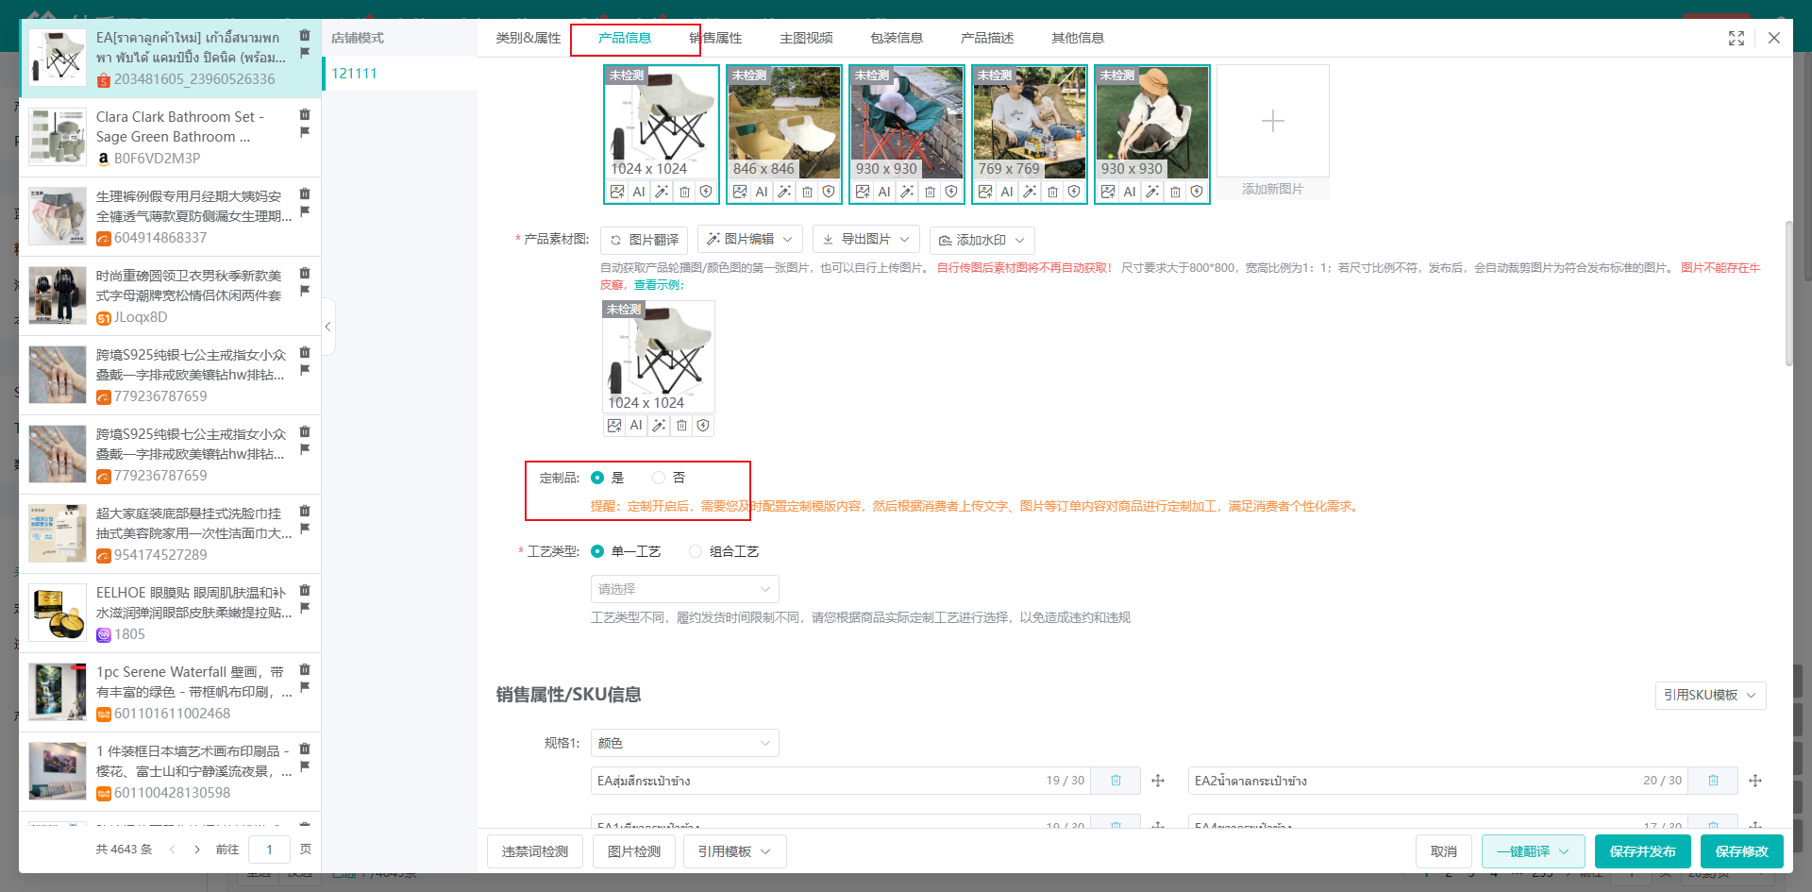Open the 引用SKU模板 dropdown
The image size is (1812, 892).
1710,696
